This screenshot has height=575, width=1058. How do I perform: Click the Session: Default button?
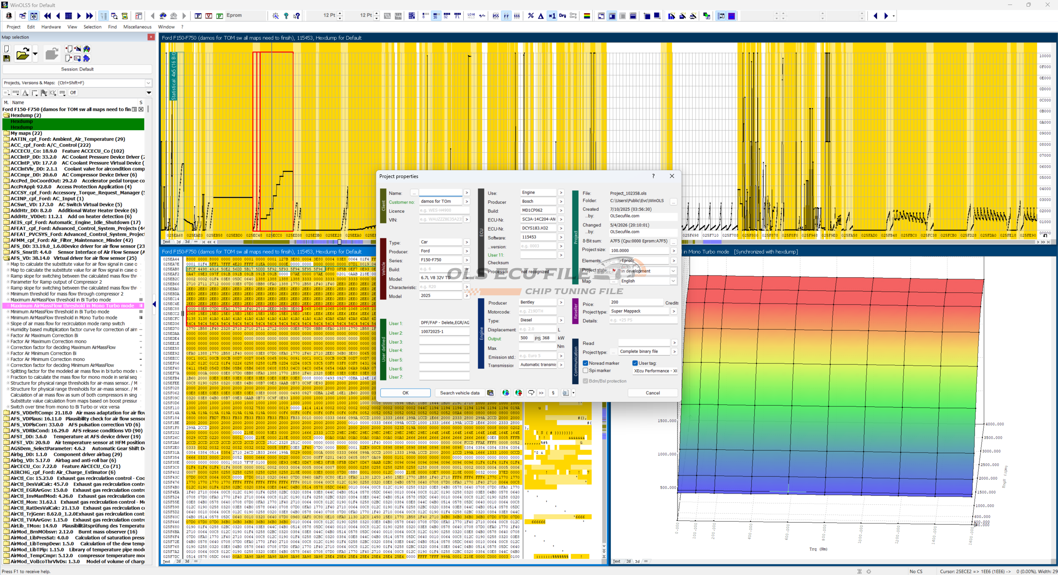click(77, 69)
